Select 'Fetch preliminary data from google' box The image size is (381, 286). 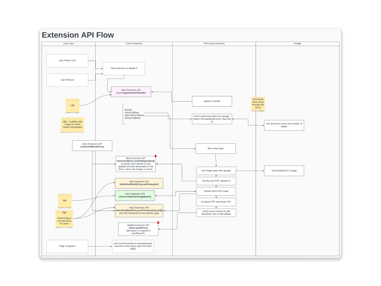[212, 119]
